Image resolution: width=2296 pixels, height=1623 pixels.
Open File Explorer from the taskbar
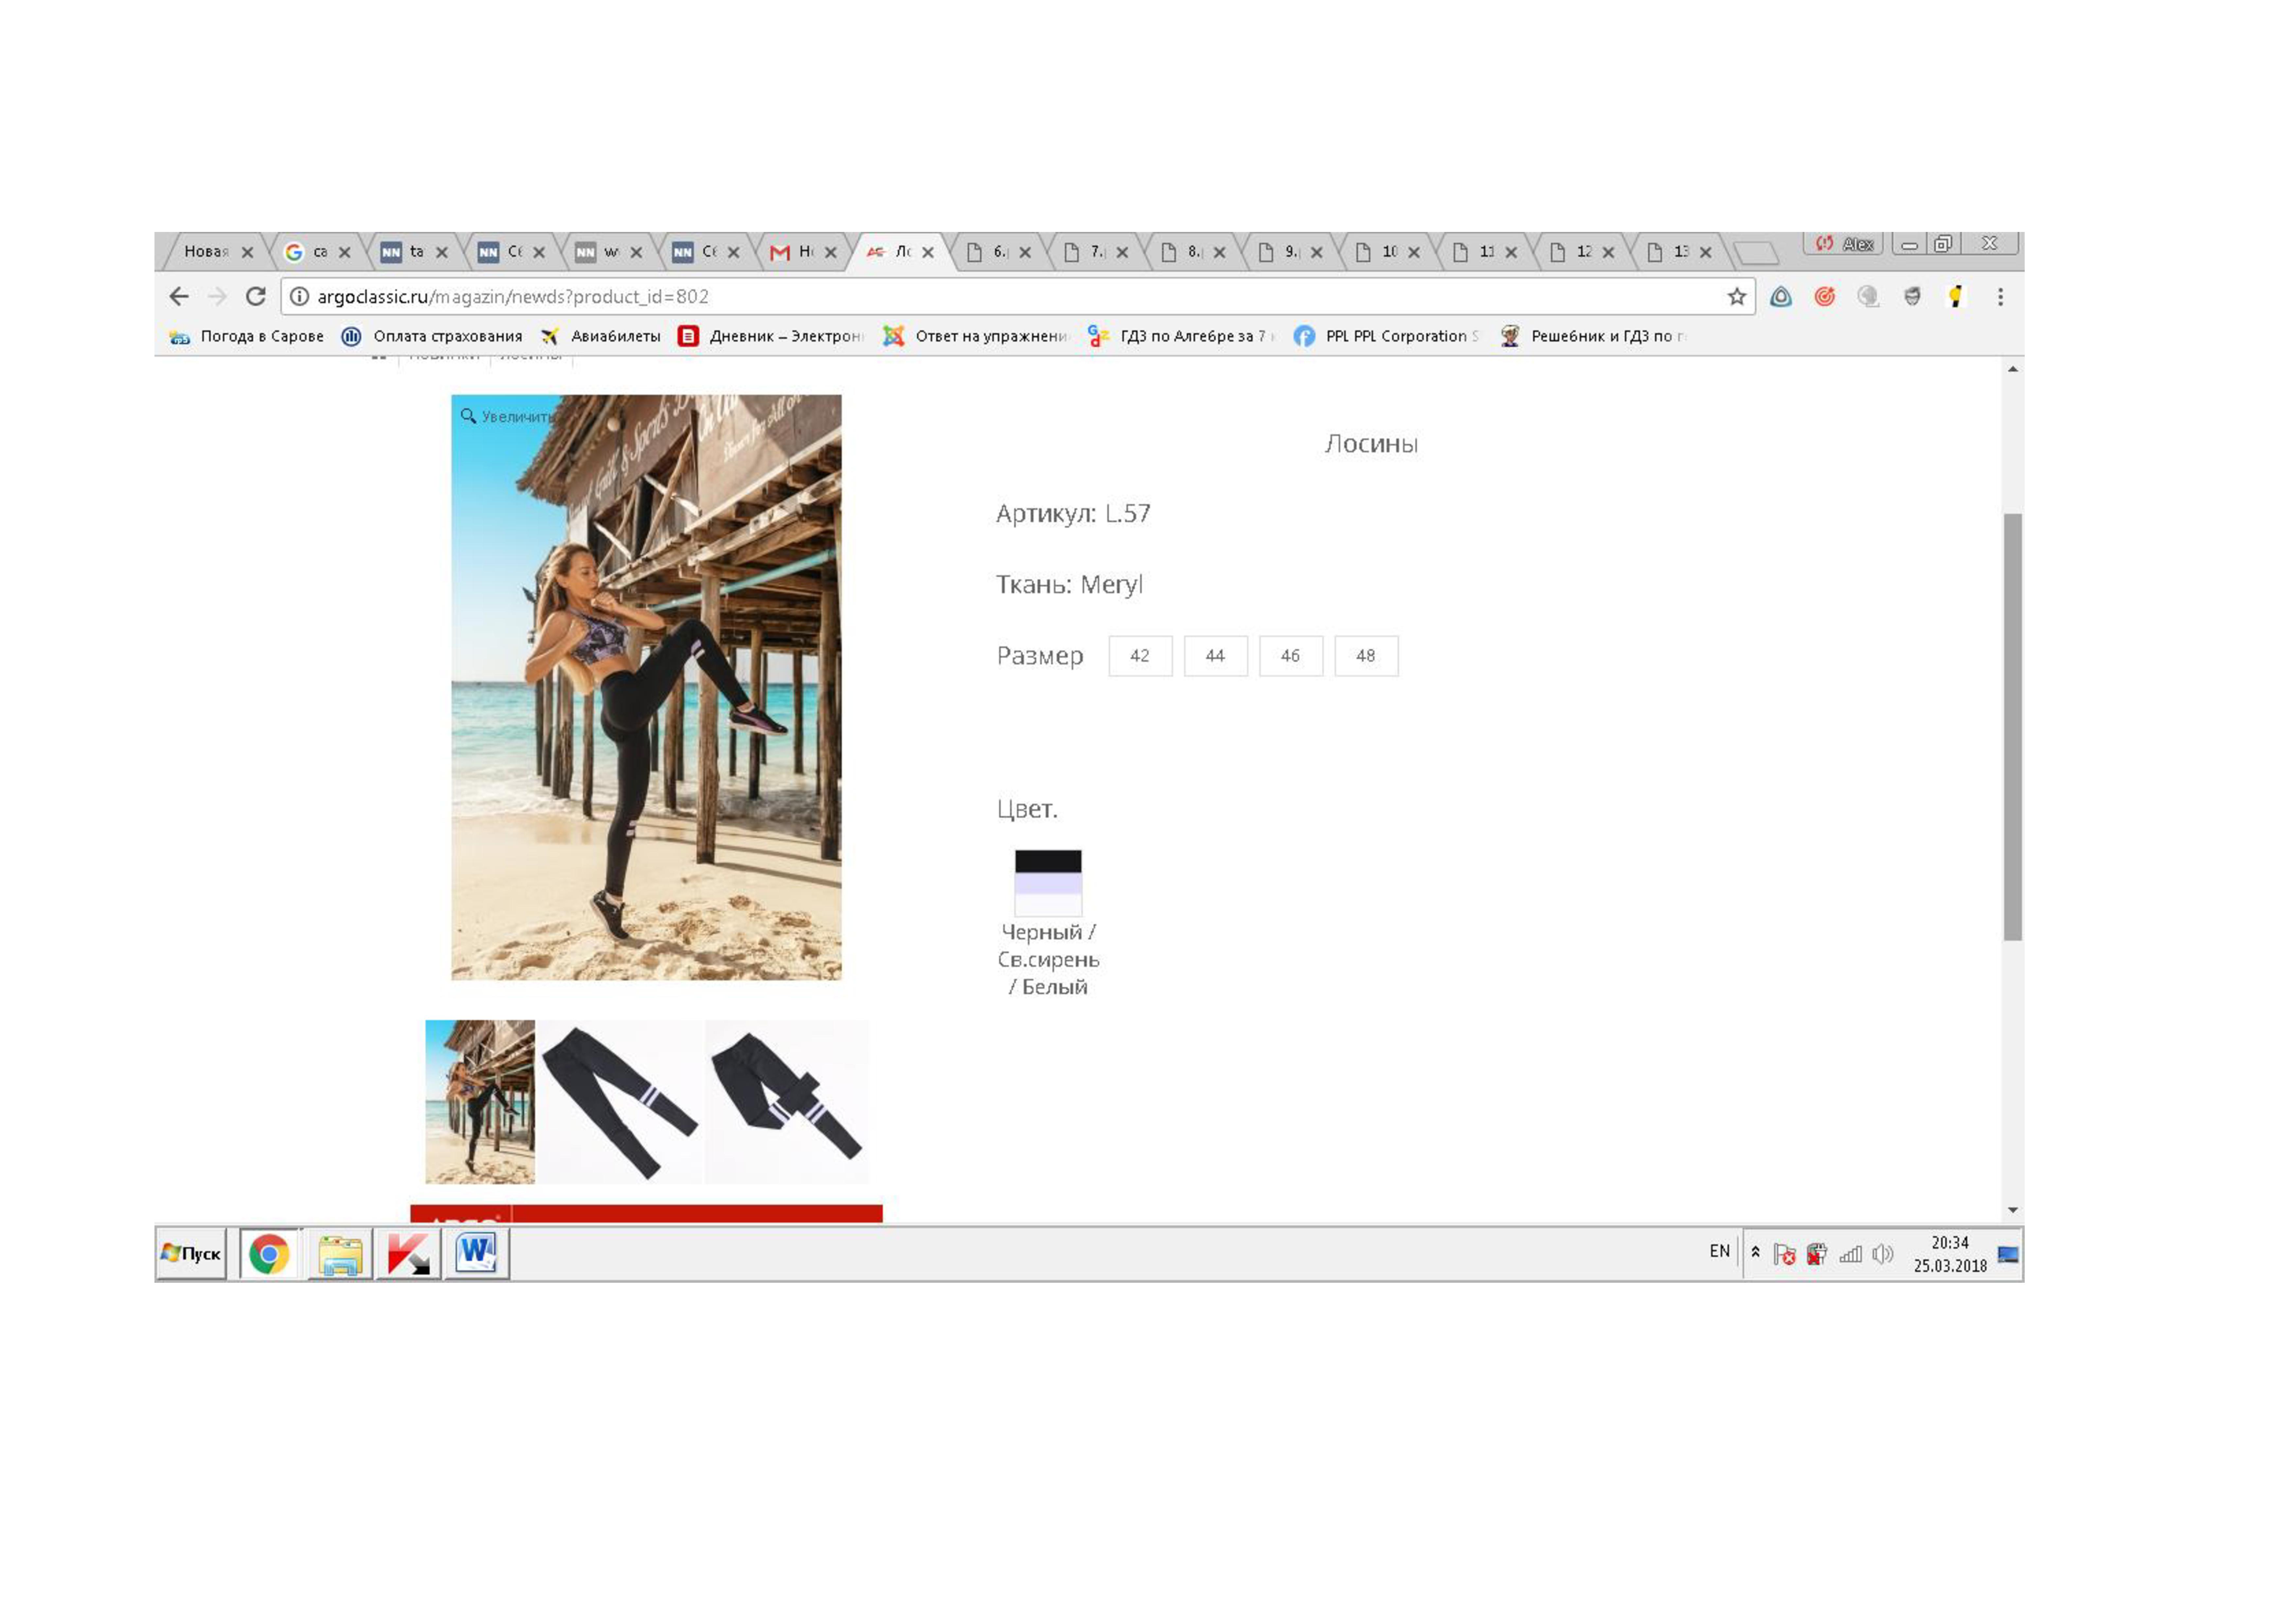pyautogui.click(x=340, y=1254)
